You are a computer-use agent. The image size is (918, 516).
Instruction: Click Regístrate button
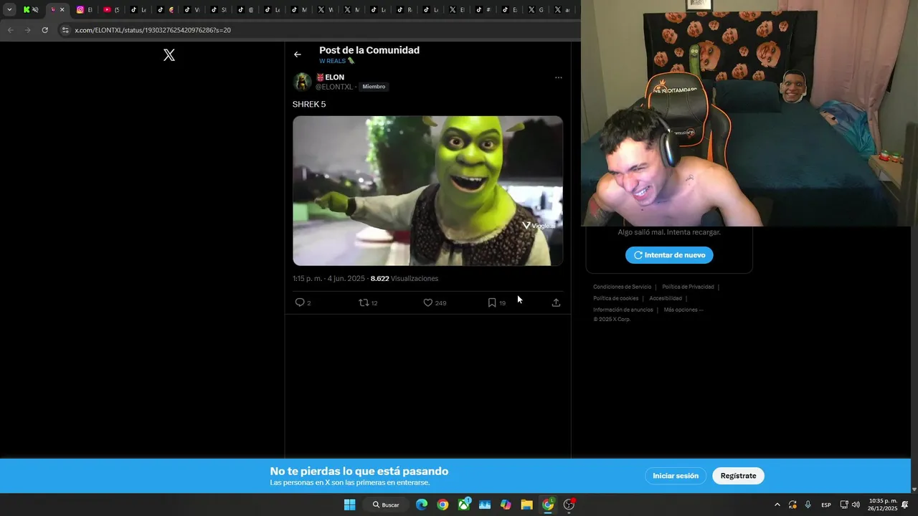[738, 476]
